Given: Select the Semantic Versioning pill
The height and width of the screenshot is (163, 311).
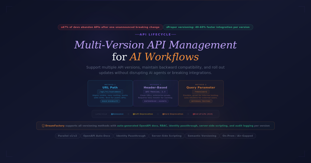Looking at the screenshot, I should click(202, 136).
